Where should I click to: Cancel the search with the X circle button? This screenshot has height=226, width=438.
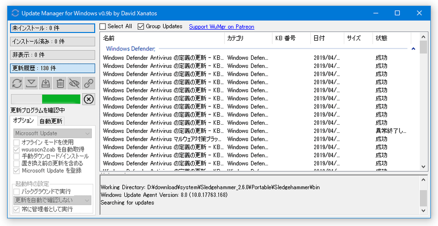(88, 99)
